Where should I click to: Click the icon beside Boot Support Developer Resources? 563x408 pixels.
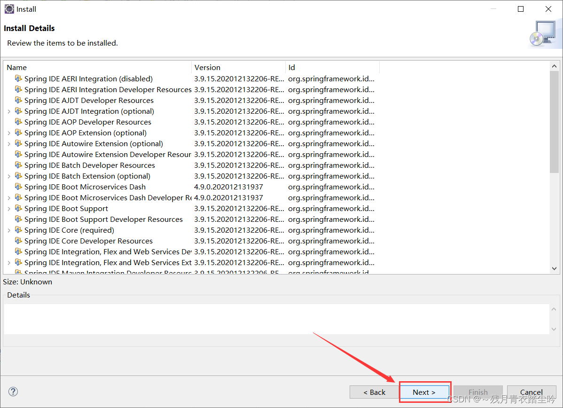(x=18, y=219)
